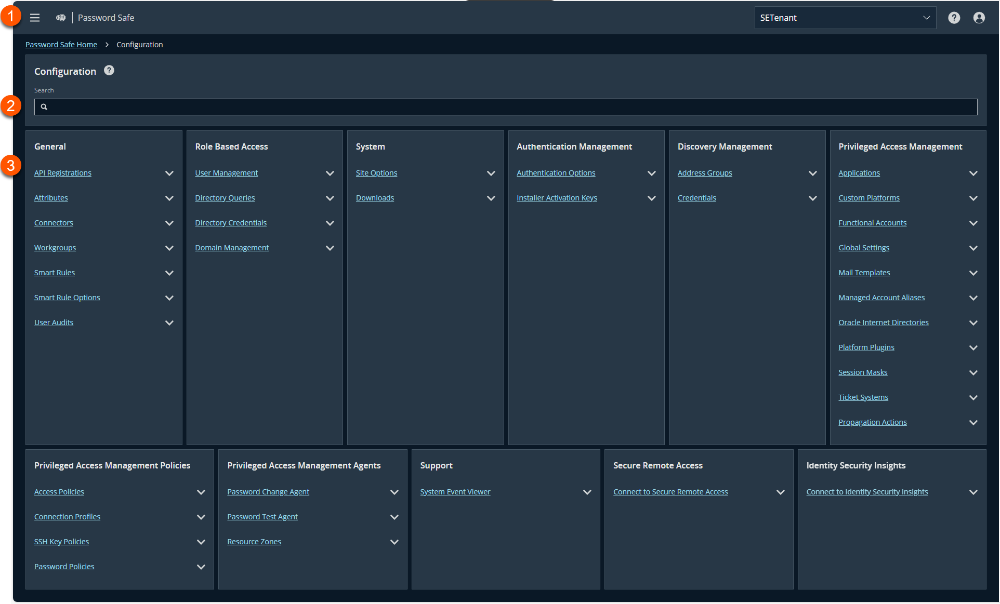1000x604 pixels.
Task: Expand the Downloads chevron
Action: click(x=491, y=198)
